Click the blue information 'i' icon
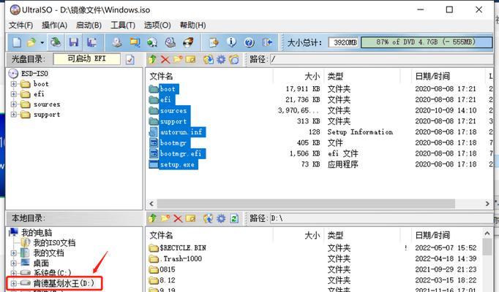The width and height of the screenshot is (499, 292). tap(231, 42)
